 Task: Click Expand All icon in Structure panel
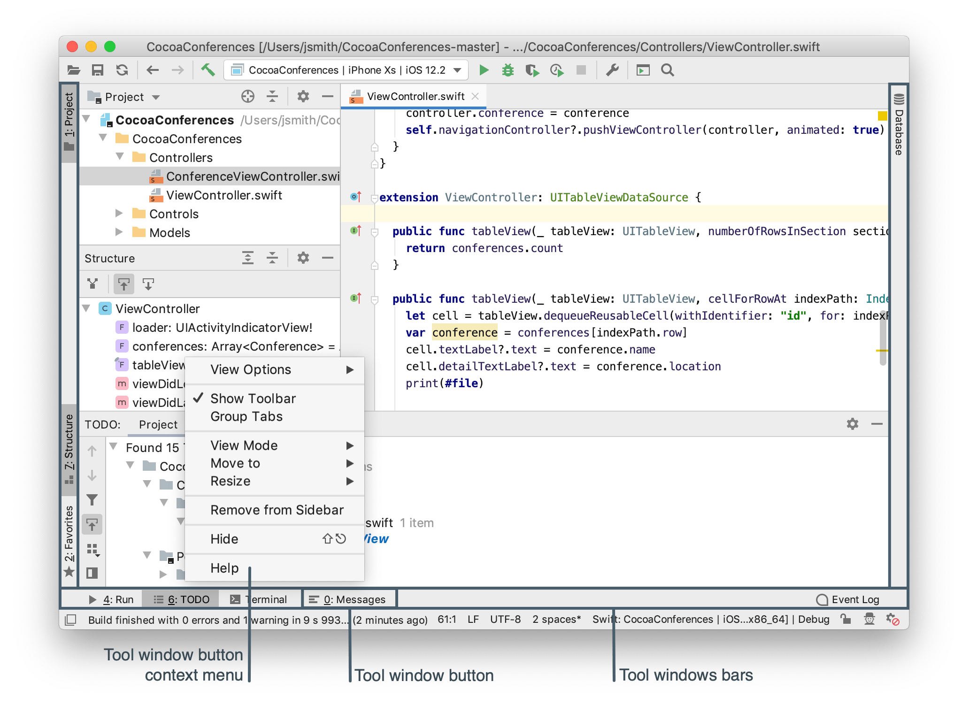coord(247,258)
